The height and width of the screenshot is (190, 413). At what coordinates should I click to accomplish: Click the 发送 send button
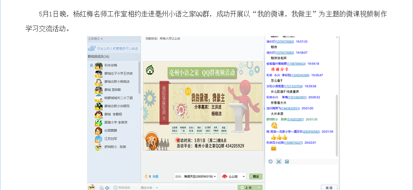pos(329,187)
